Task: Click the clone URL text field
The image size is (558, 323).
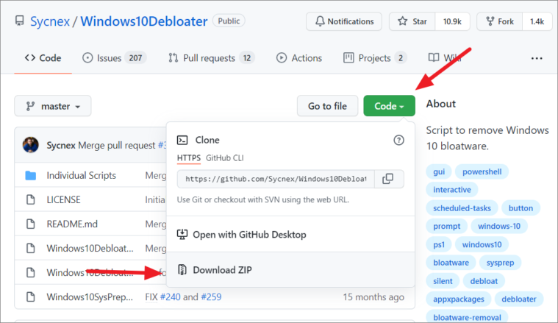Action: pos(276,179)
